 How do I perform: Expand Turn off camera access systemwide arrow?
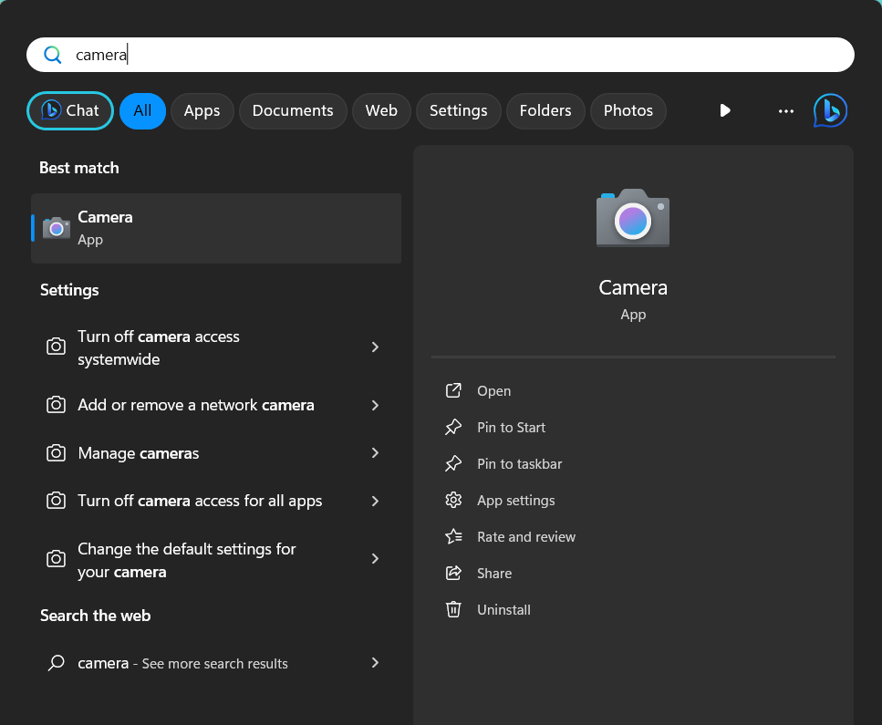click(x=375, y=347)
